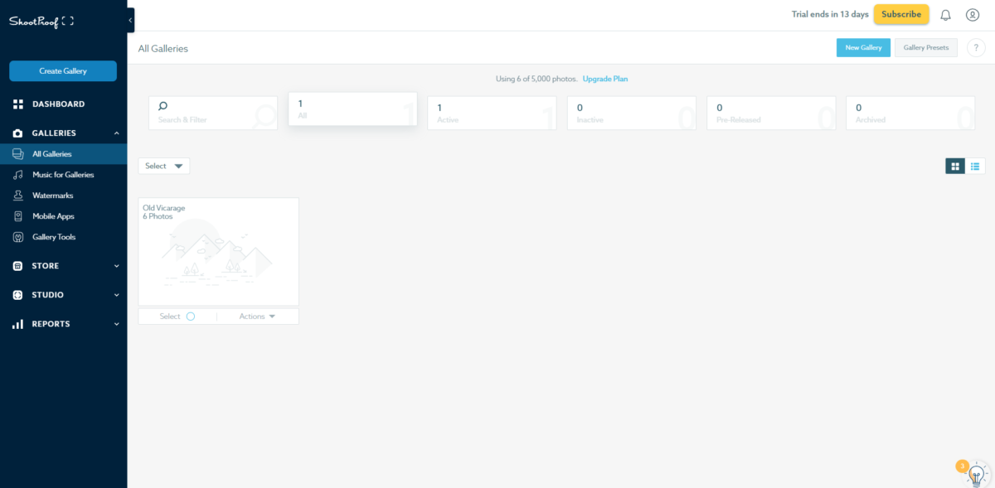Image resolution: width=995 pixels, height=488 pixels.
Task: Click the Mobile Apps phone icon
Action: [17, 216]
